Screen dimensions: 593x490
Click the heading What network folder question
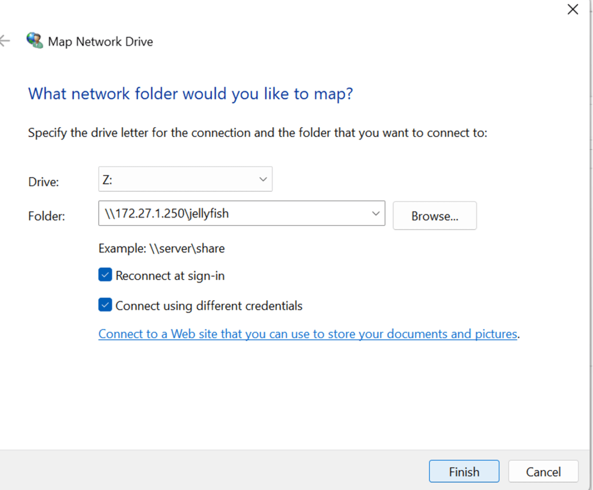(x=191, y=94)
